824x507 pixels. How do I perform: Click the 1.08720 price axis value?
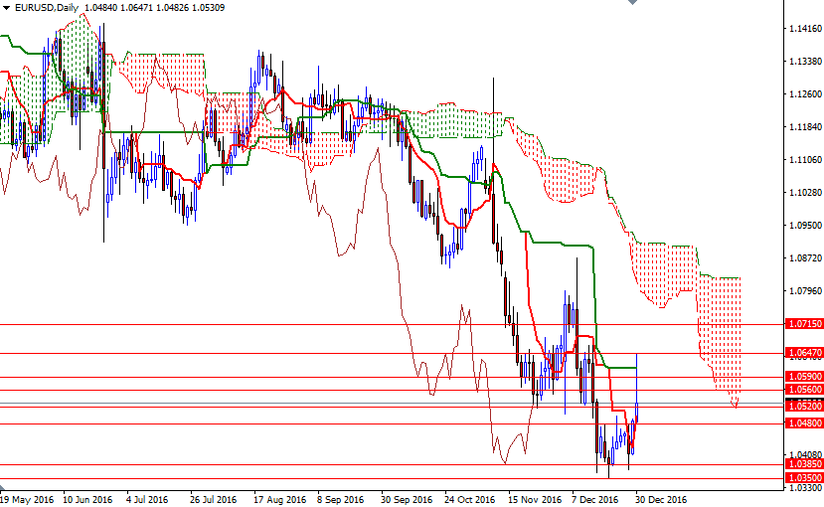click(x=805, y=257)
